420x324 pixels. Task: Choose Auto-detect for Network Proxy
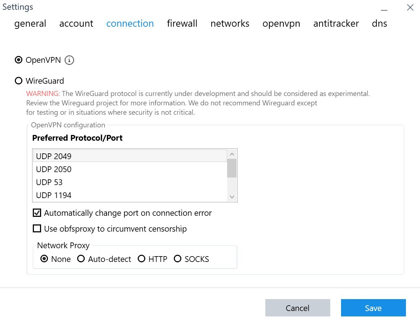[x=81, y=259]
